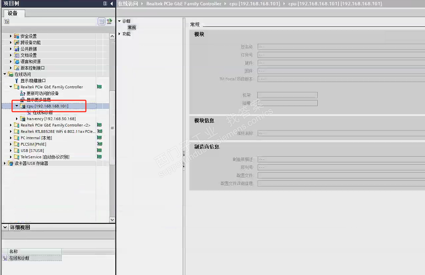Toggle the project tree overview list icon
This screenshot has height=275, width=425.
[x=102, y=22]
